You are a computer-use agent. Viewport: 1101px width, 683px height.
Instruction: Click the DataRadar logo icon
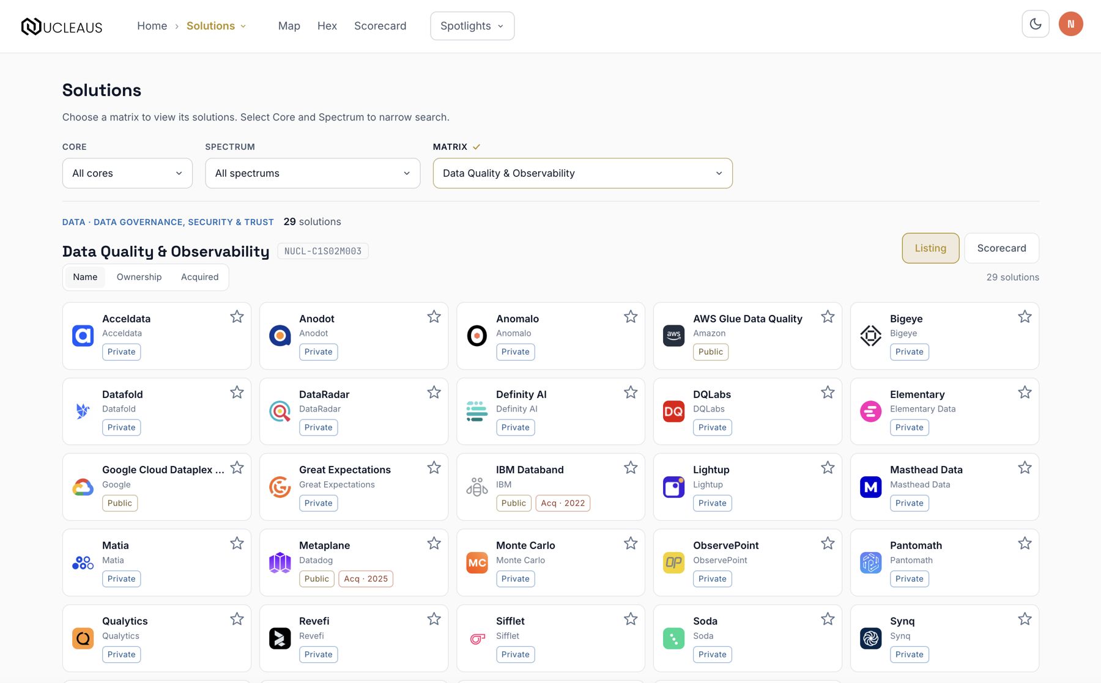point(280,412)
